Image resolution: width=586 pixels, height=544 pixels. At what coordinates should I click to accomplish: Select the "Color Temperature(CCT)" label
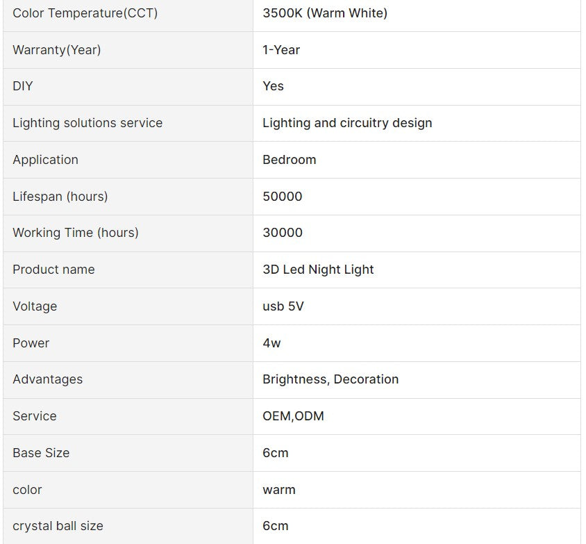click(x=85, y=13)
